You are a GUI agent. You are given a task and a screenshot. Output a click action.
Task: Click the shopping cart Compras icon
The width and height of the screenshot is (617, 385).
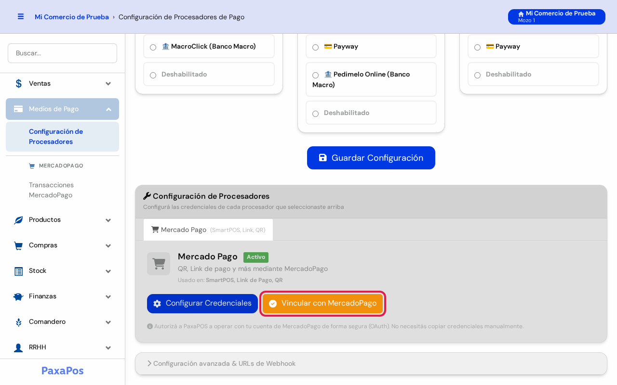coord(18,245)
